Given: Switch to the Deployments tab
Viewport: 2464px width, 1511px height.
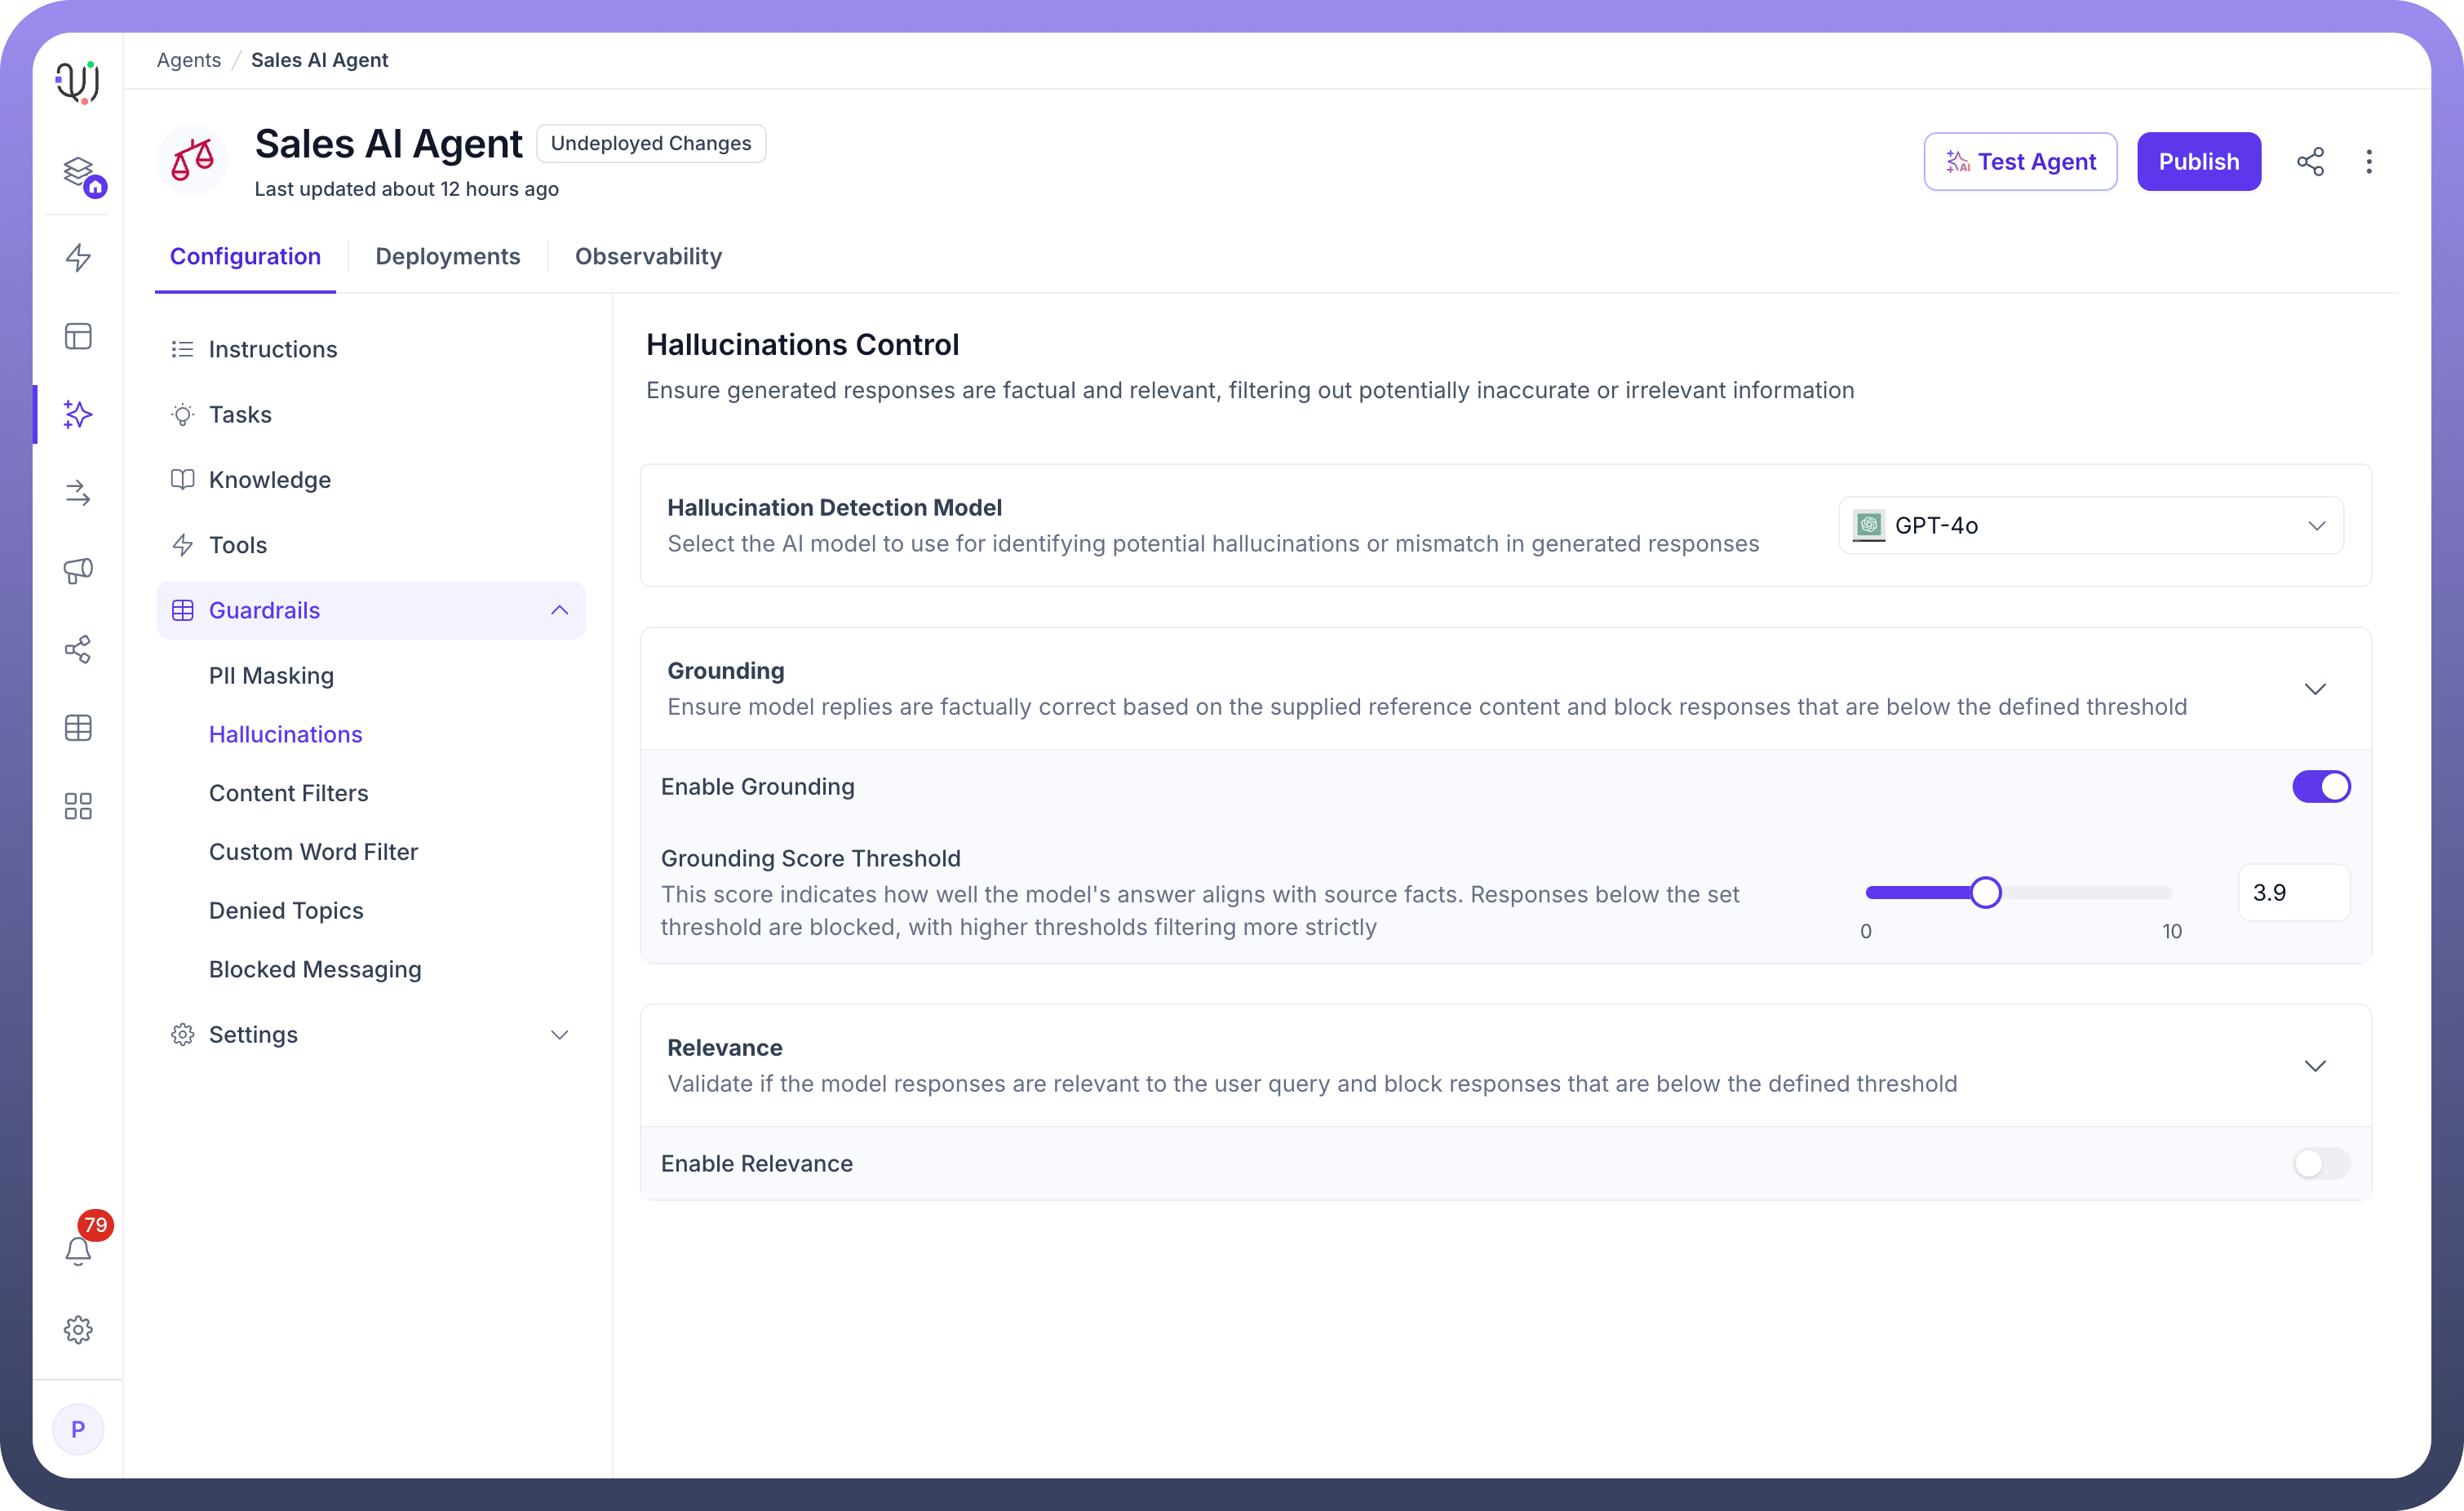Looking at the screenshot, I should [447, 257].
